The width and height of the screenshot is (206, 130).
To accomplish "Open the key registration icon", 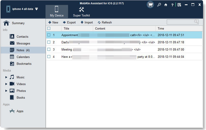I will pyautogui.click(x=159, y=5).
